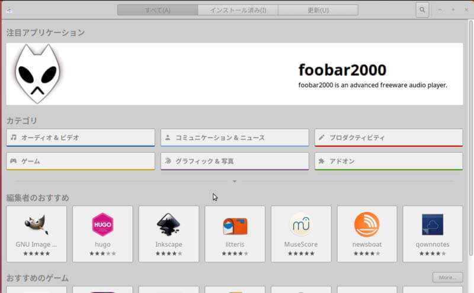The image size is (474, 293).
Task: Click the pencil icon in プロダクティビティ
Action: (321, 137)
